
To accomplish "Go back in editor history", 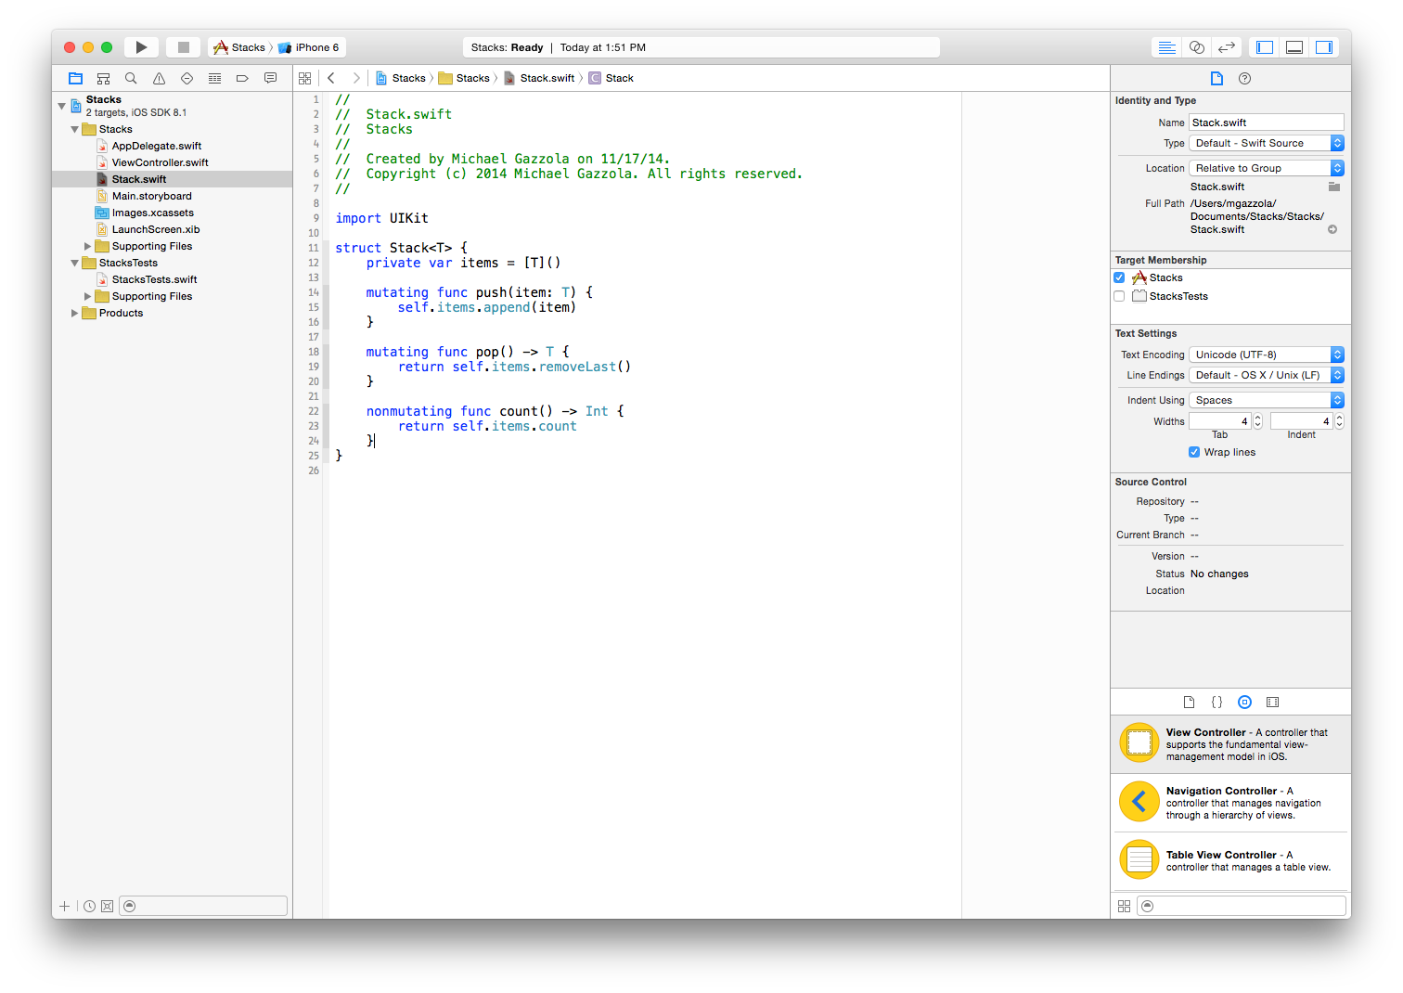I will pos(331,78).
